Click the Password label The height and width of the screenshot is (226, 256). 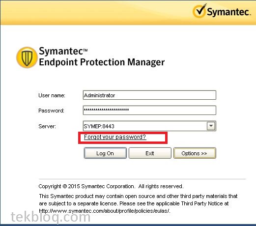[x=51, y=111]
